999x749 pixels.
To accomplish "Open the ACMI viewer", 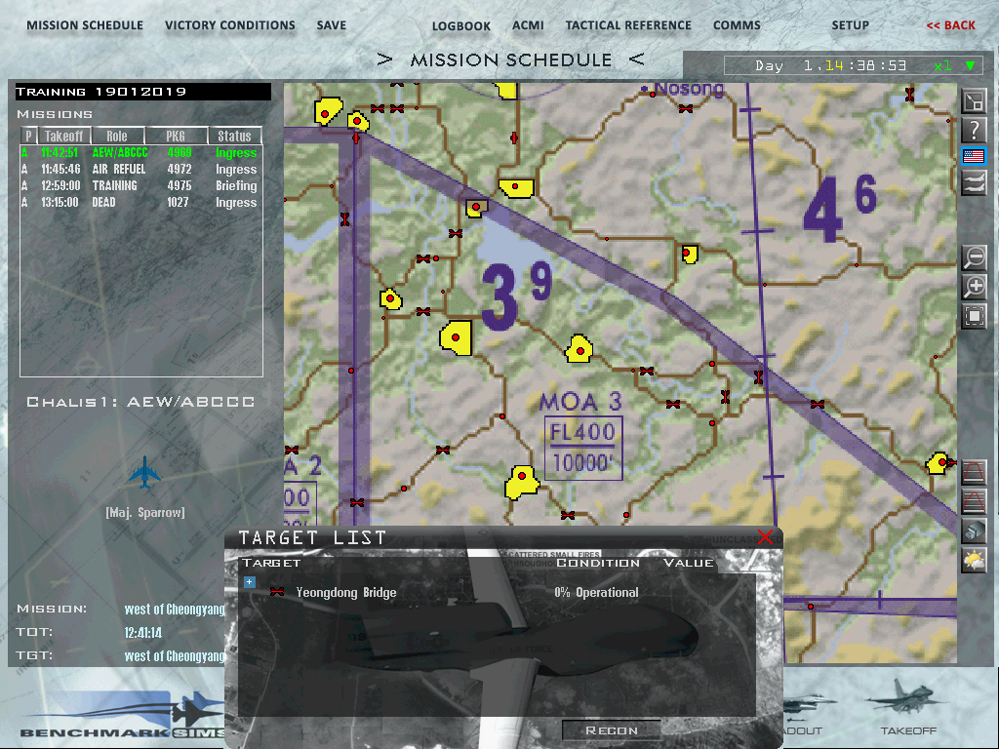I will [x=528, y=25].
